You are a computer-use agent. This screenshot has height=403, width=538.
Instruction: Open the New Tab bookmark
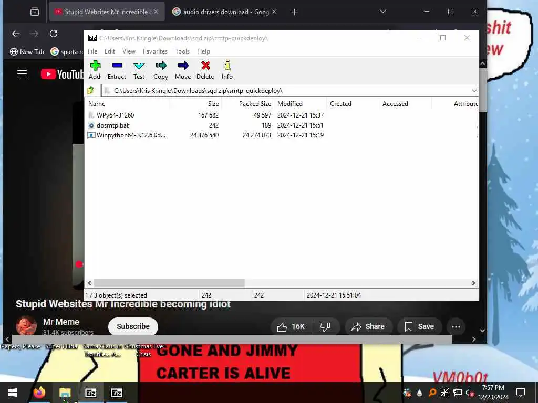pos(27,52)
